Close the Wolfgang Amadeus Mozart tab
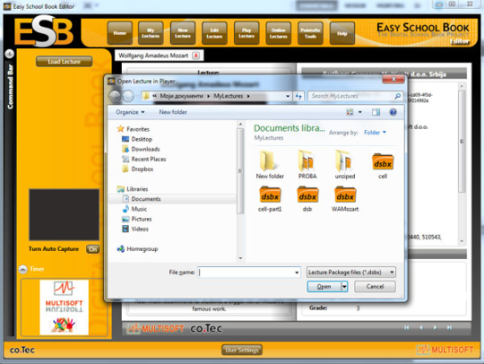This screenshot has width=484, height=364. pyautogui.click(x=195, y=56)
